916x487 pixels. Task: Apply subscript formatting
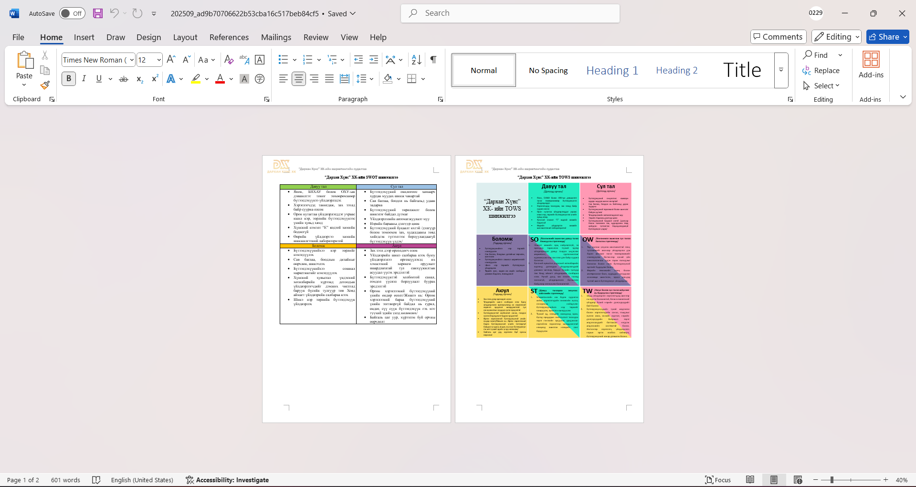(x=139, y=79)
